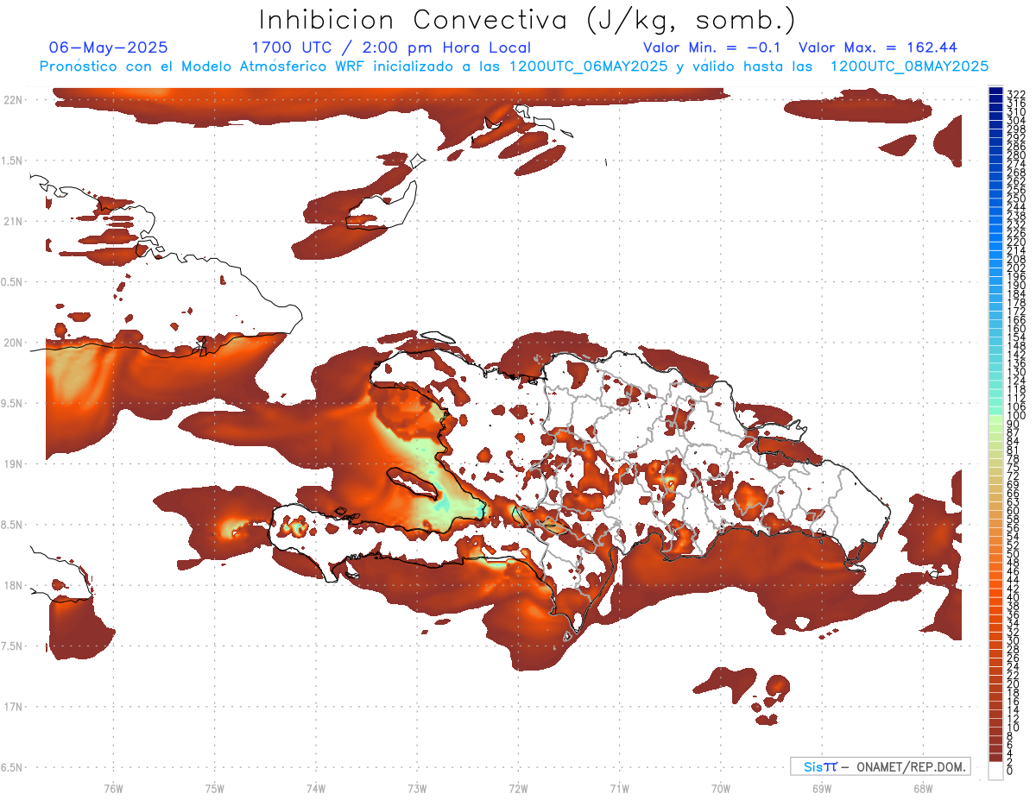
Task: Click the time "1700 UTC / 2:00 pm Hora Local"
Action: [391, 47]
